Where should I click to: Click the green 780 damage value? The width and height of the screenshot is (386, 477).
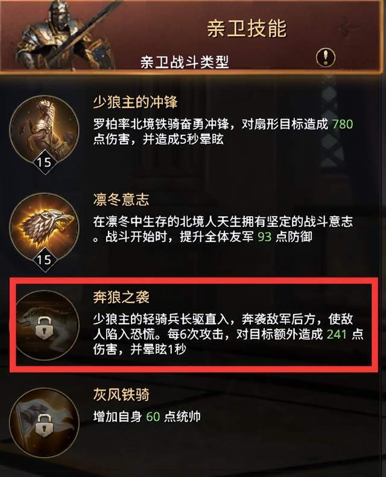(343, 124)
